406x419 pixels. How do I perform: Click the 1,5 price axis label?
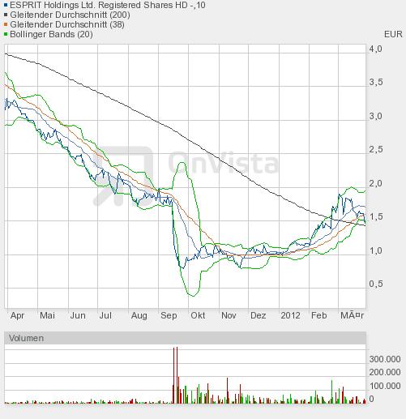pos(376,217)
